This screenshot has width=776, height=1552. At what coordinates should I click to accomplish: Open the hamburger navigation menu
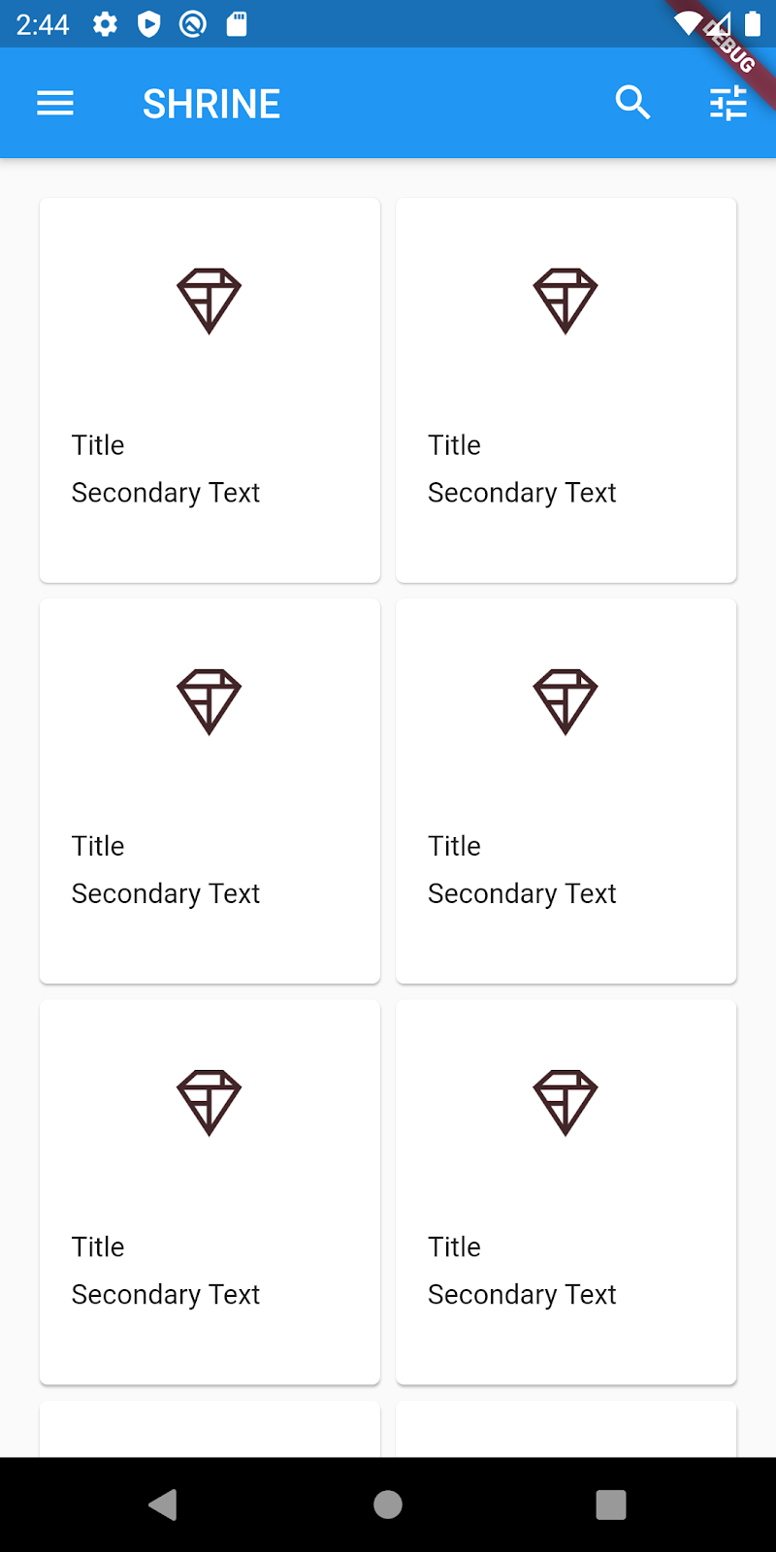pyautogui.click(x=55, y=104)
